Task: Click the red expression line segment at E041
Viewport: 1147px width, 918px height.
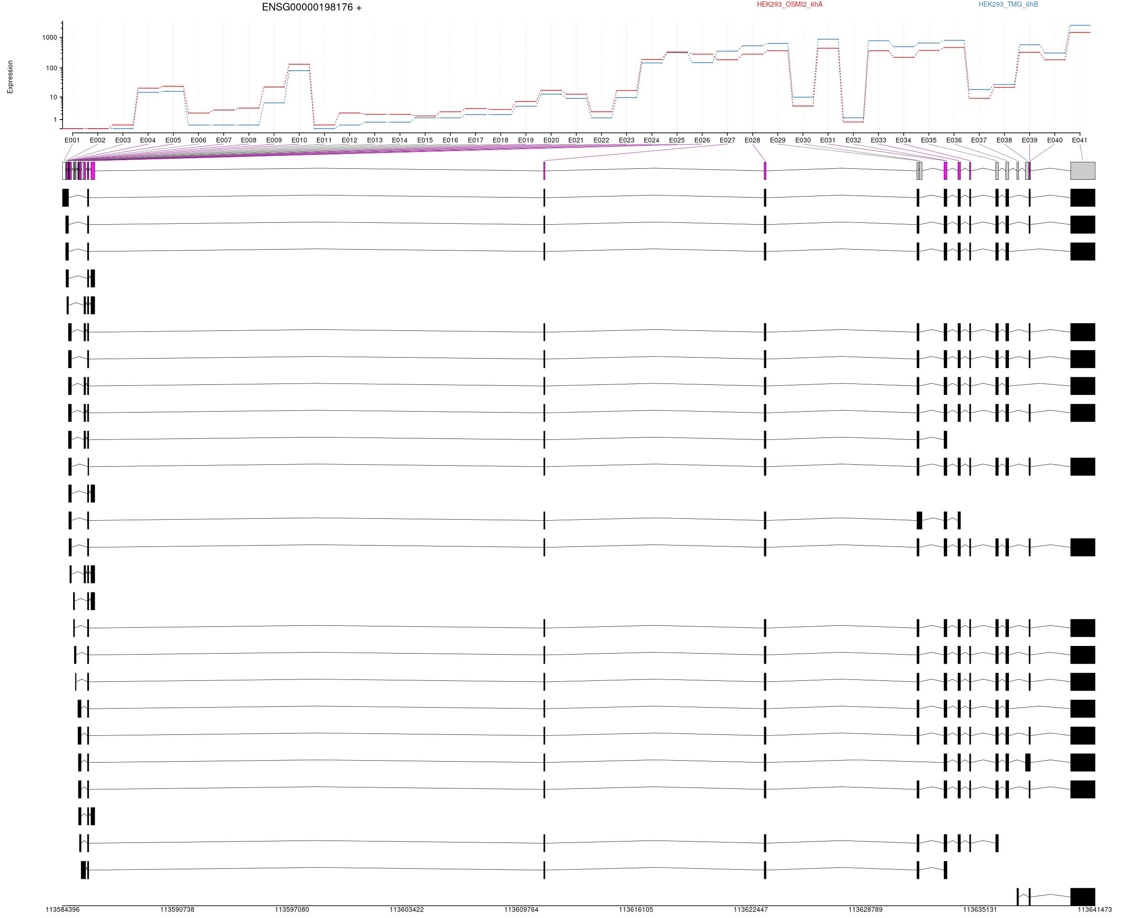Action: pos(1080,33)
